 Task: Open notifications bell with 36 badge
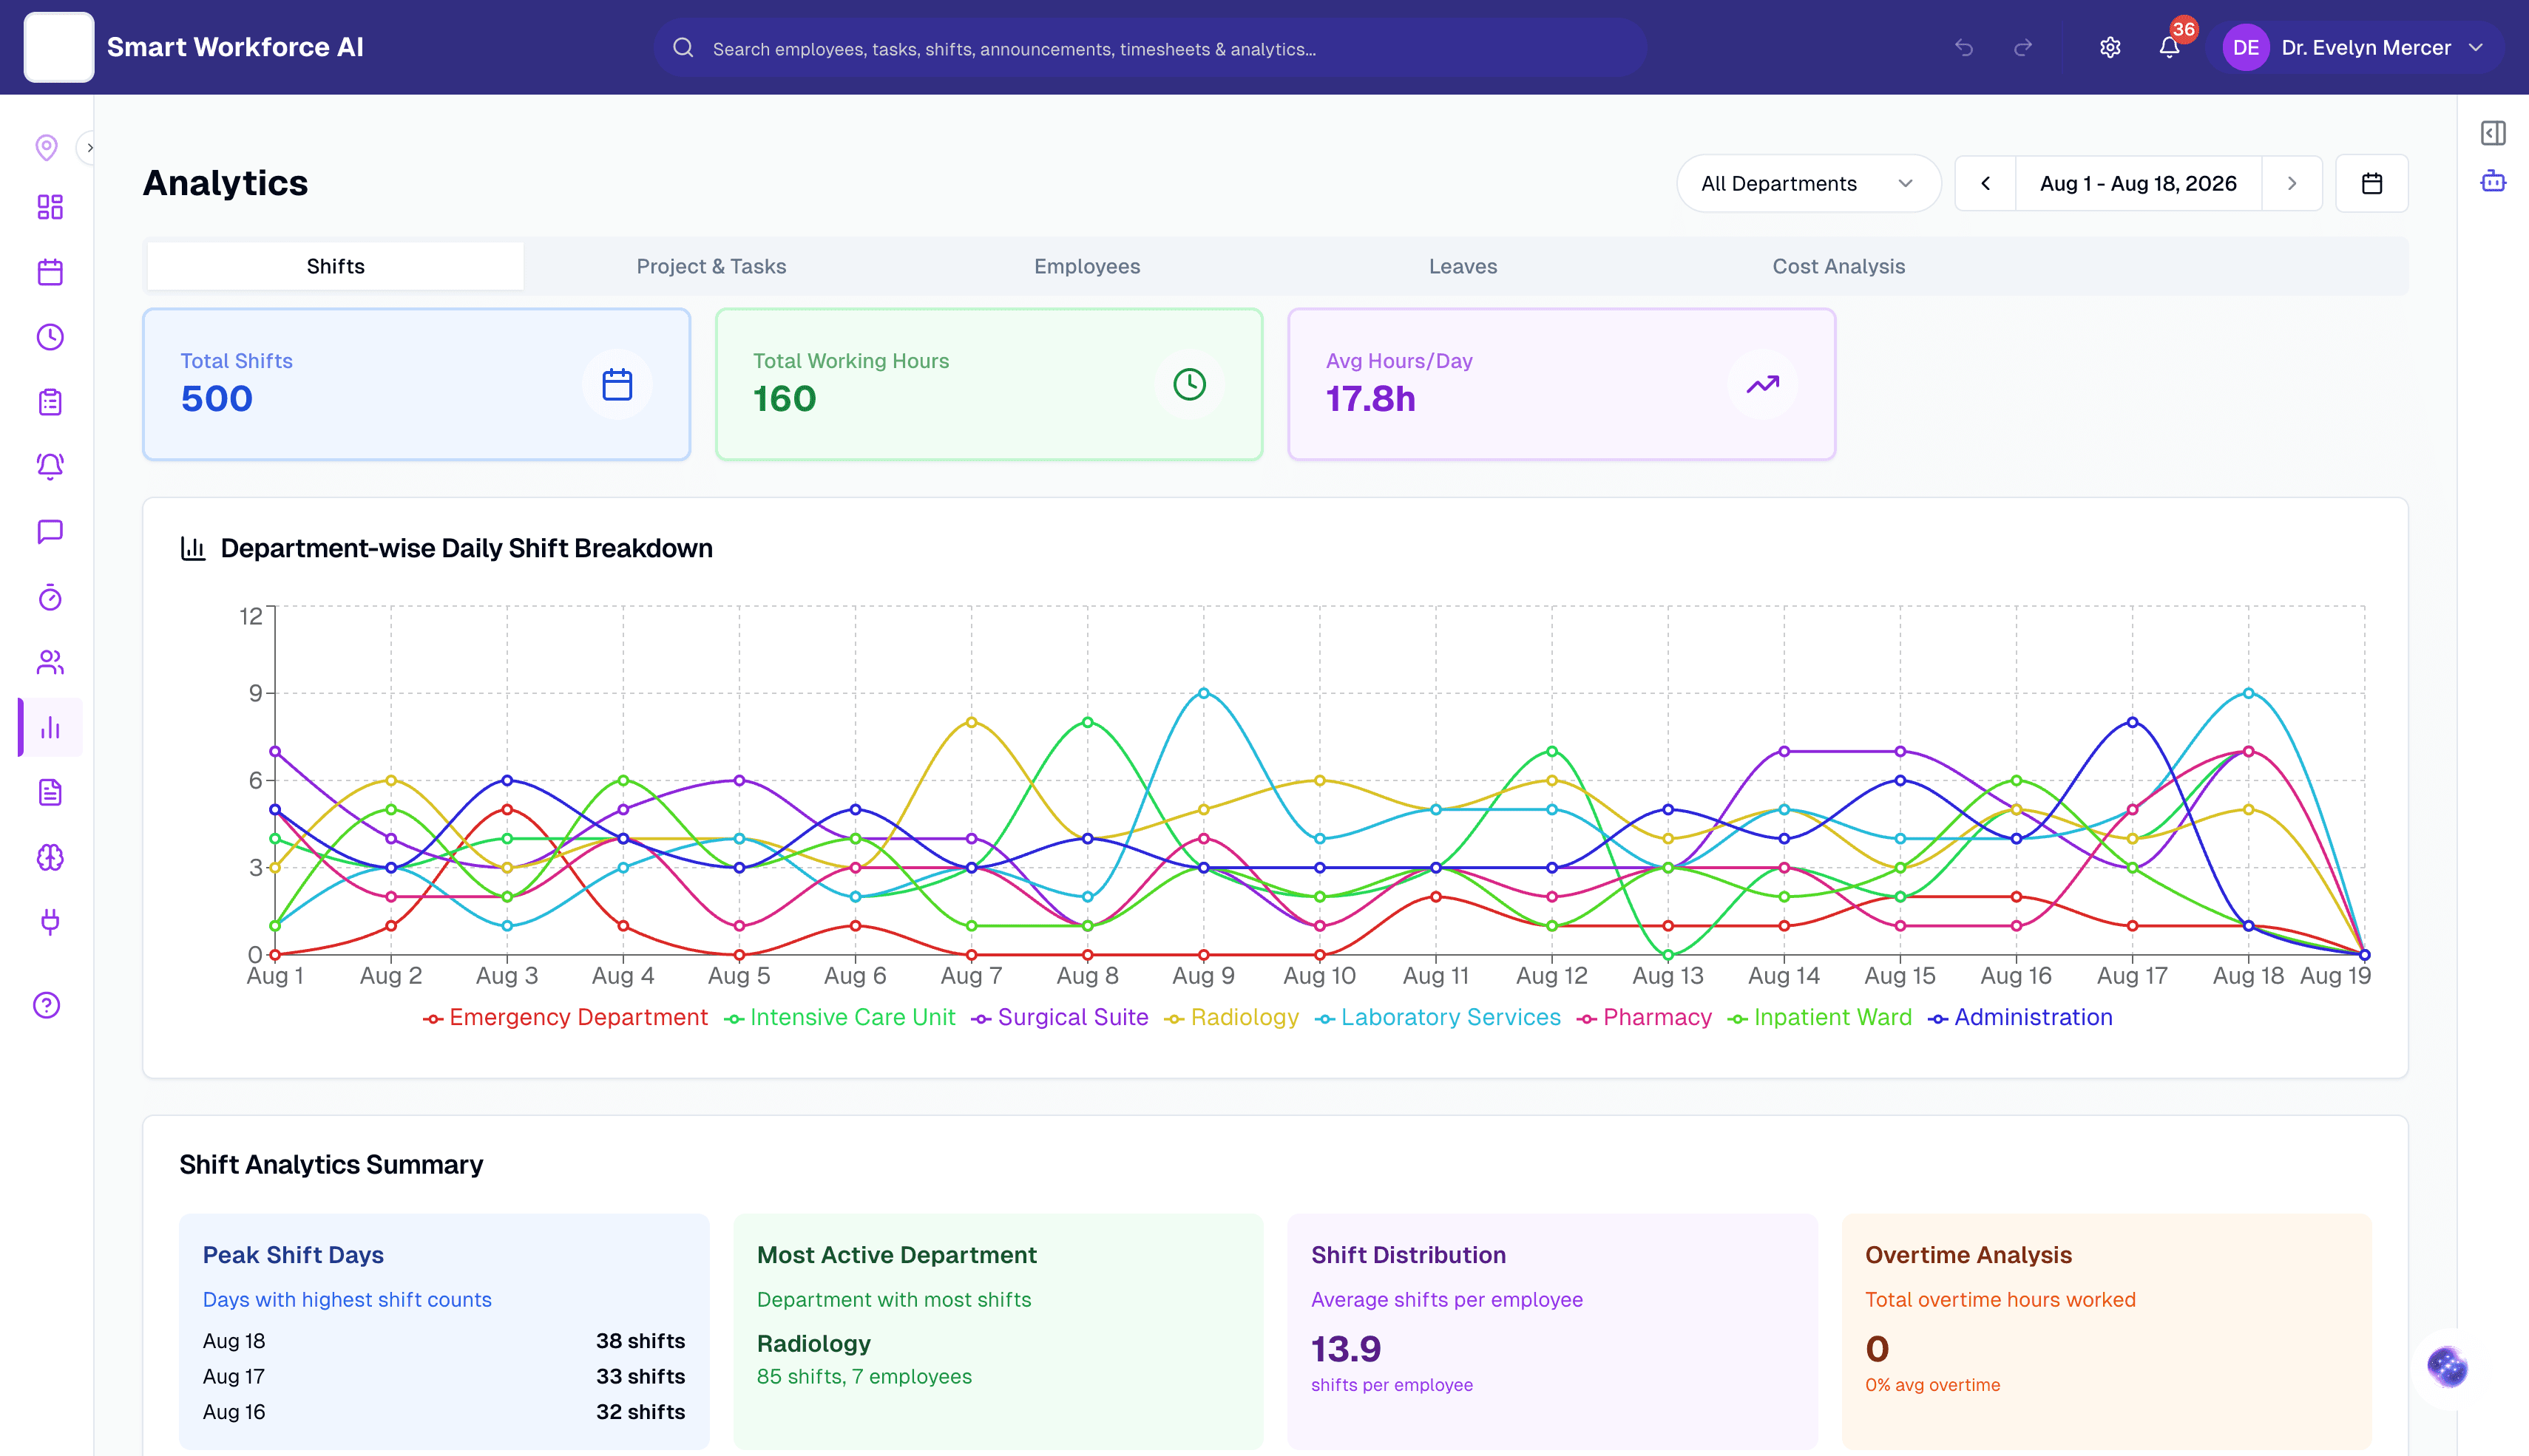(2169, 47)
